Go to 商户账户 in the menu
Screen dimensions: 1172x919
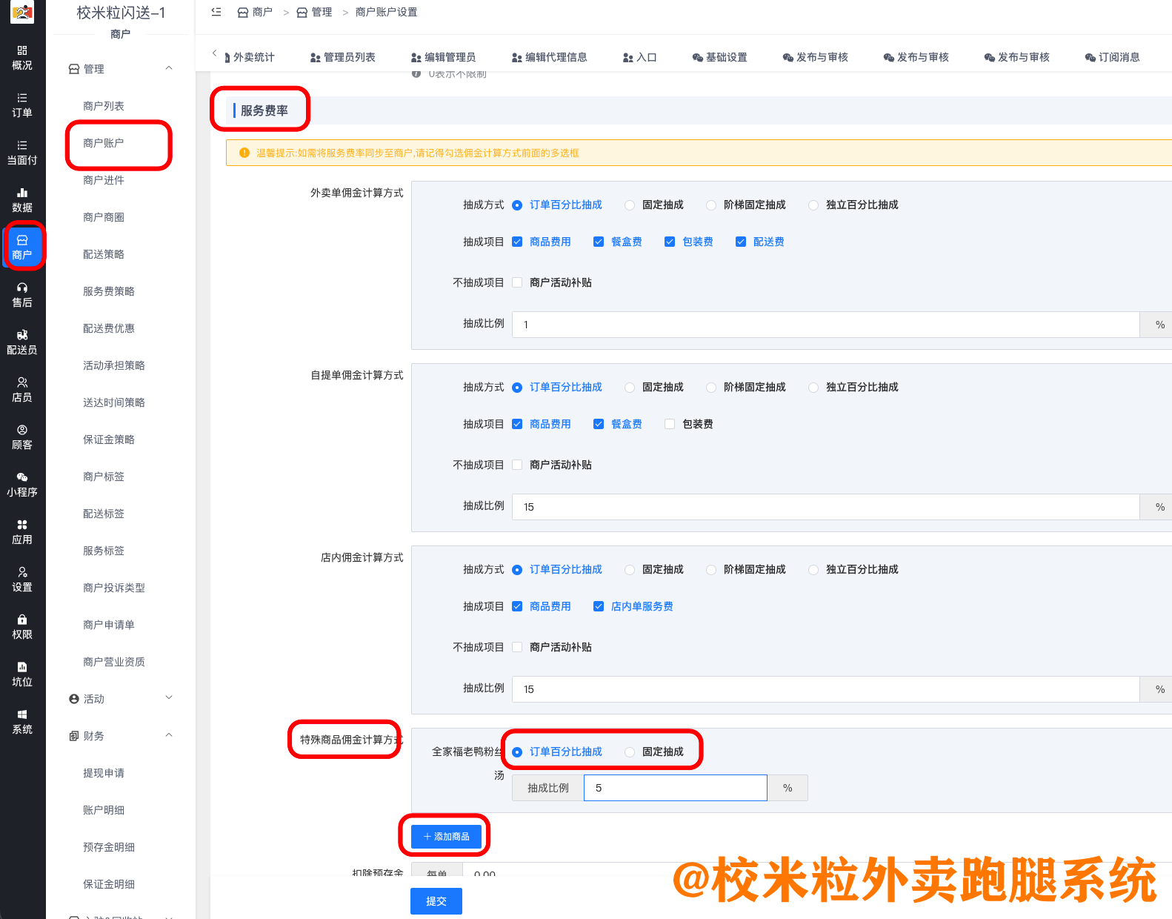[x=104, y=143]
